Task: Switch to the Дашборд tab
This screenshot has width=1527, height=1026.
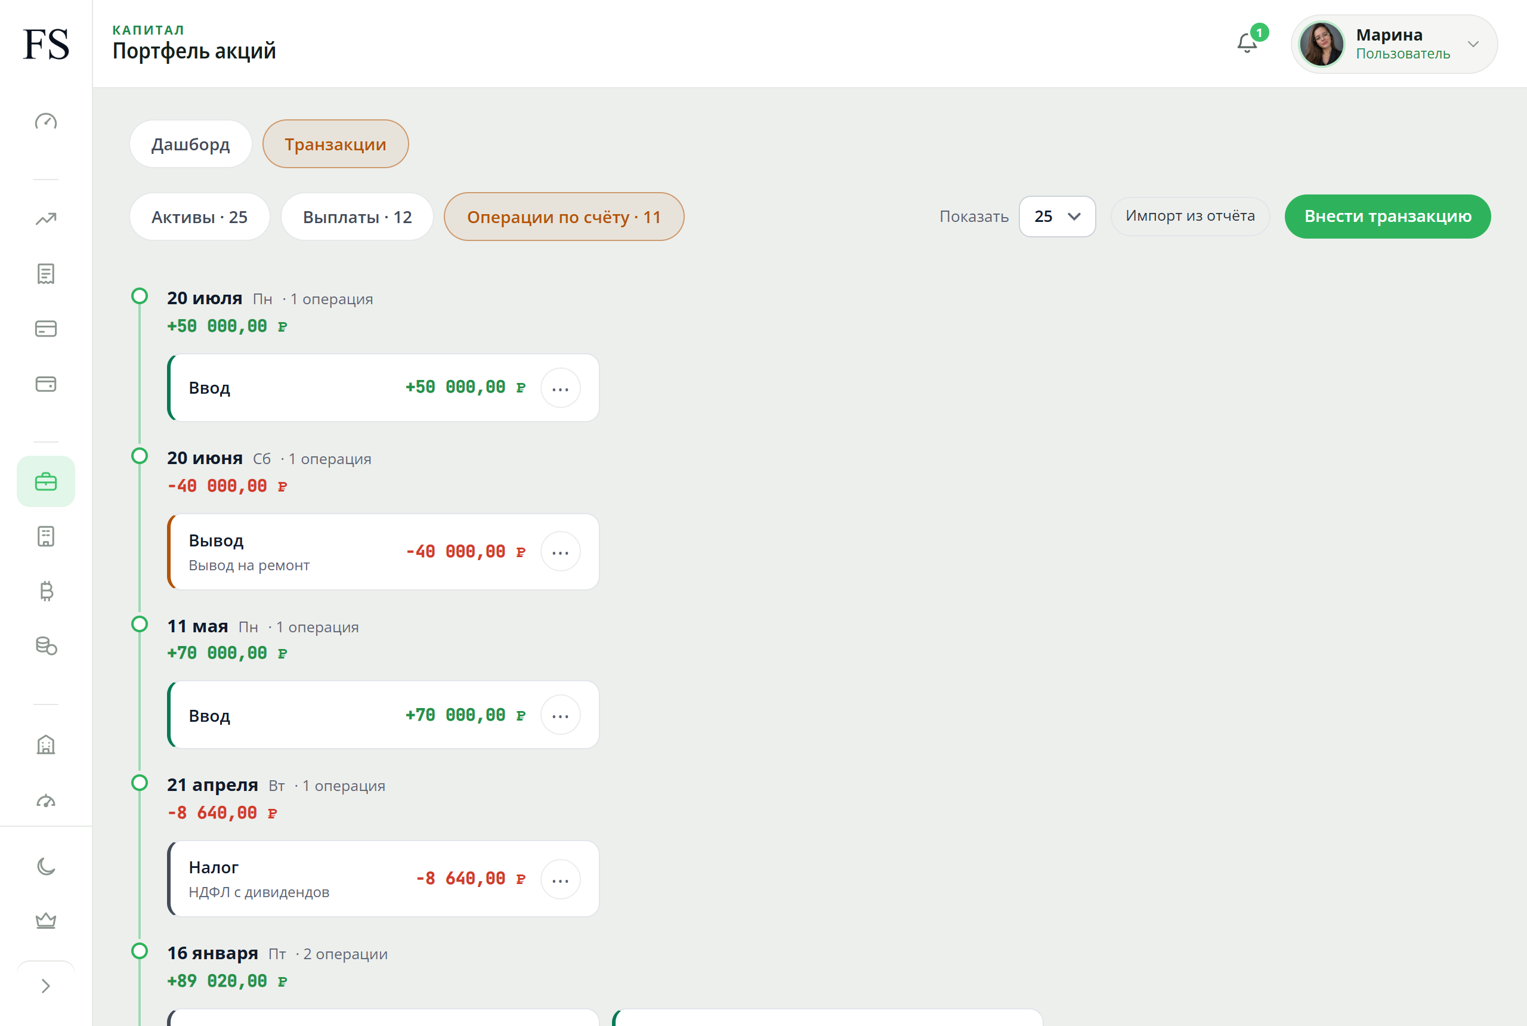Action: point(190,144)
